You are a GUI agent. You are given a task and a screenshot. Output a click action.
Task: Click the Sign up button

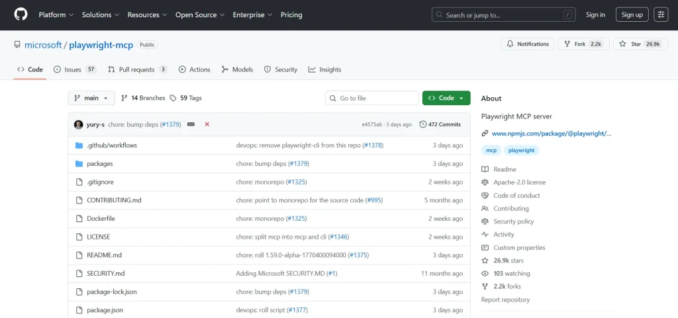(632, 15)
